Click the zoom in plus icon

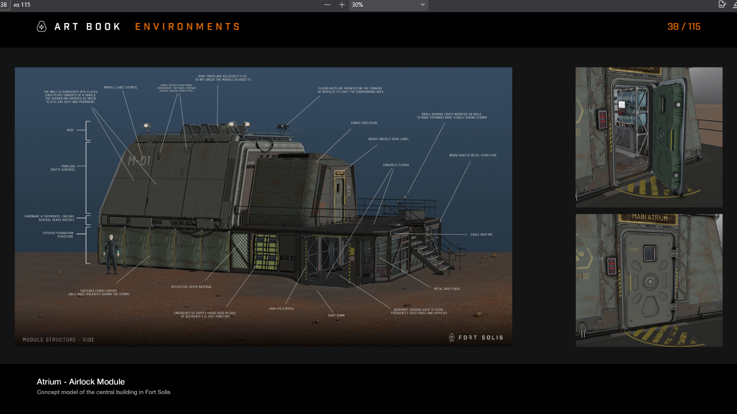pyautogui.click(x=342, y=5)
